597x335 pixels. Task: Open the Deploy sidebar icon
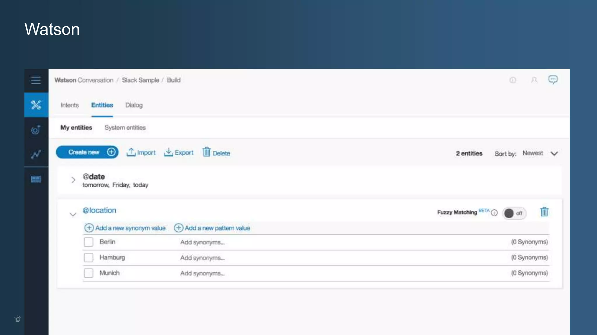[36, 130]
